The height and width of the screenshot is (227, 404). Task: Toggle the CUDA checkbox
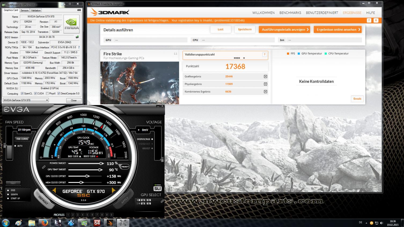click(35, 94)
